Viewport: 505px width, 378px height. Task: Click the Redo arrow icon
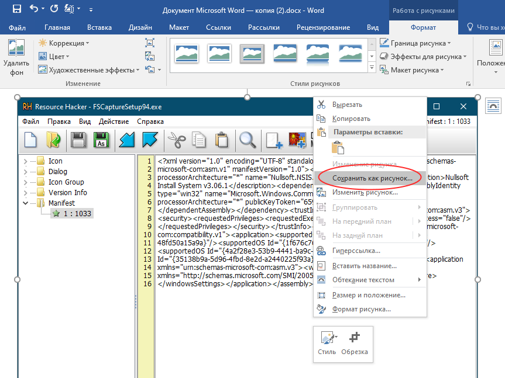coord(54,9)
